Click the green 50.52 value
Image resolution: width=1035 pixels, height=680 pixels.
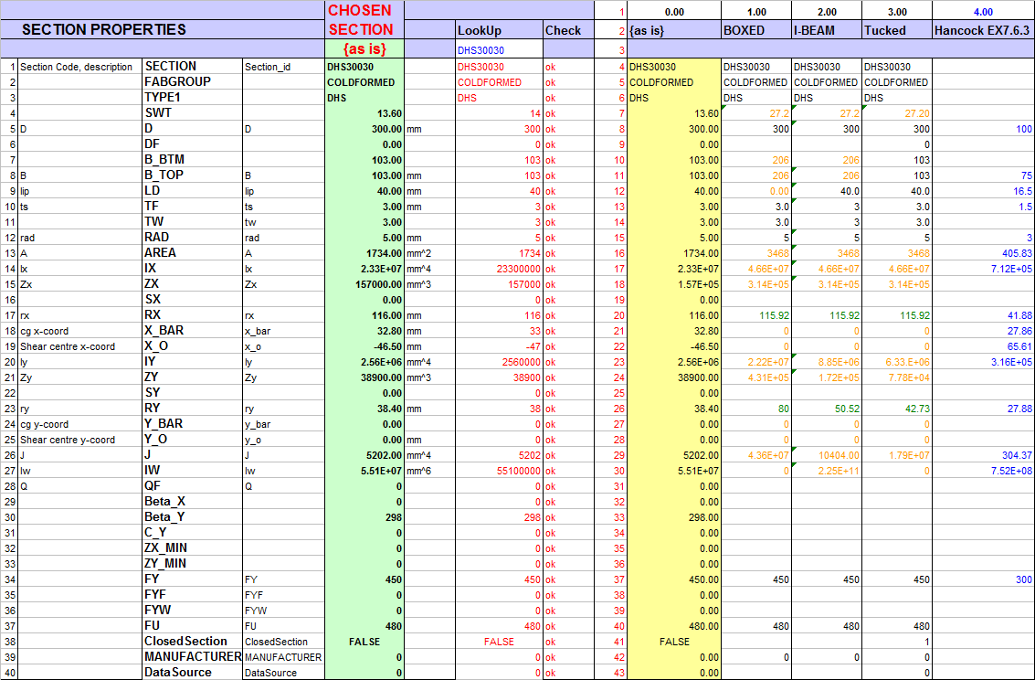(x=827, y=409)
